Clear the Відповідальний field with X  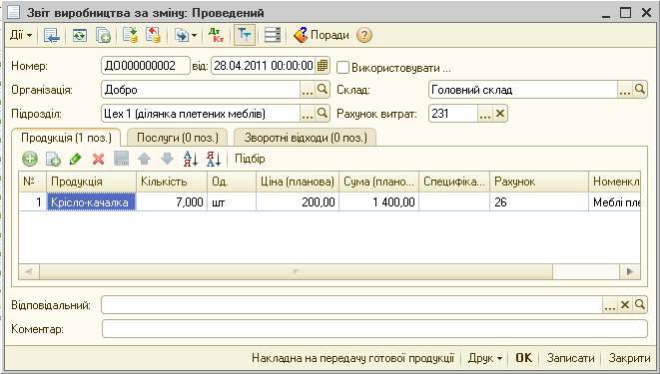pos(625,305)
